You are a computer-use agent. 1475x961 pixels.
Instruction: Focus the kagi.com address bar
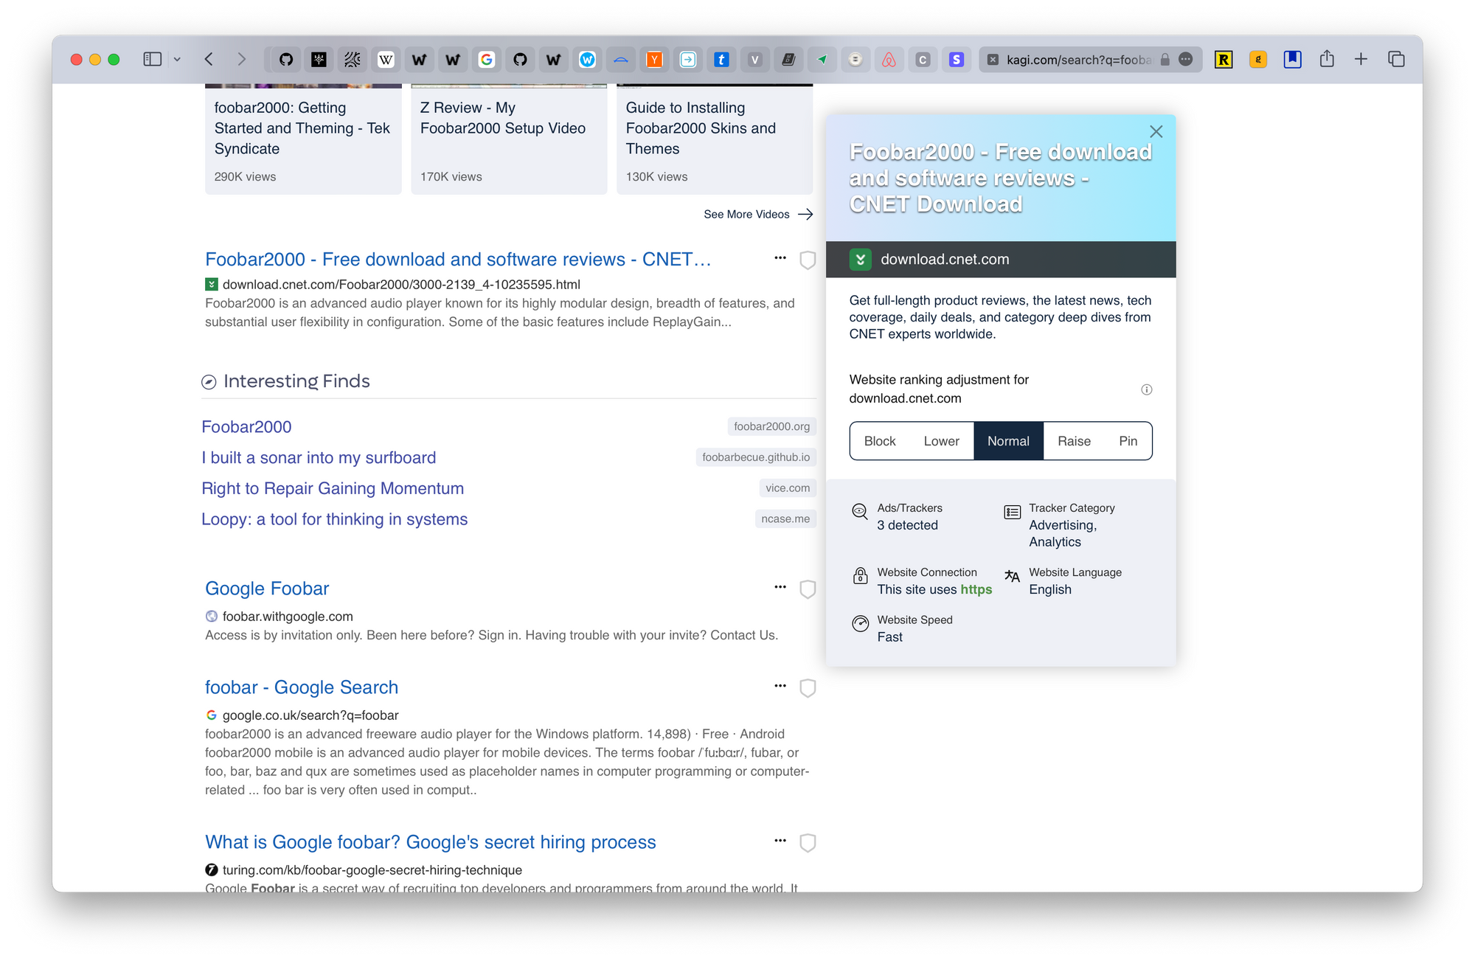pos(1079,60)
